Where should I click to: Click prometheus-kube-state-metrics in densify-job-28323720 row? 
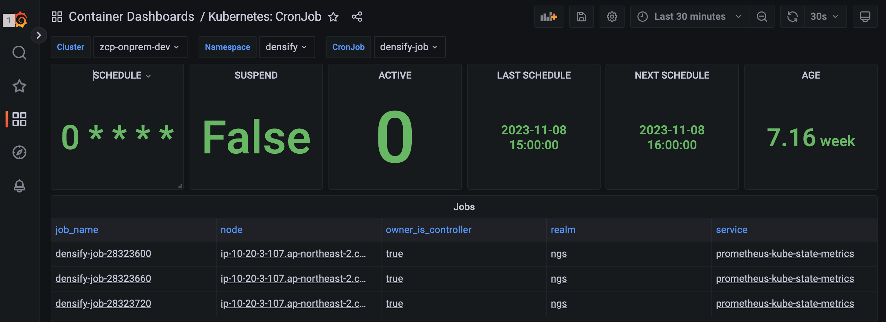point(785,304)
